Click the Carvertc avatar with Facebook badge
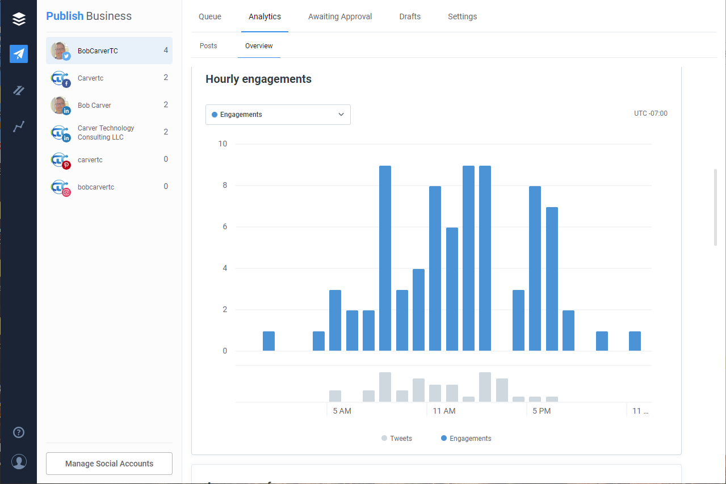This screenshot has height=484, width=726. click(x=60, y=78)
